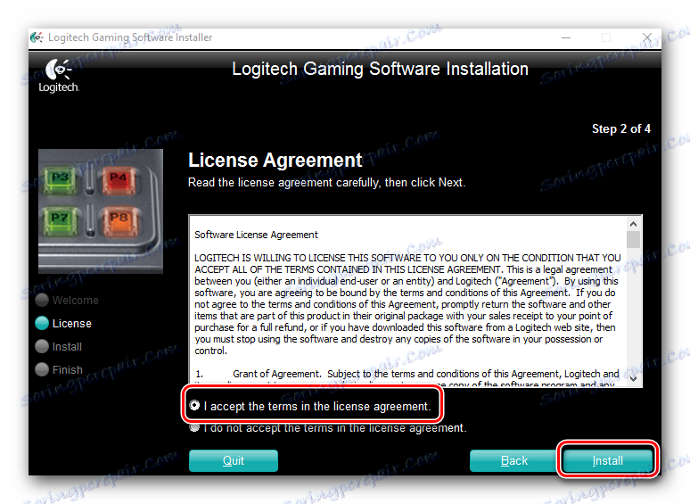Click the Install button
Image resolution: width=690 pixels, height=504 pixels.
point(608,460)
